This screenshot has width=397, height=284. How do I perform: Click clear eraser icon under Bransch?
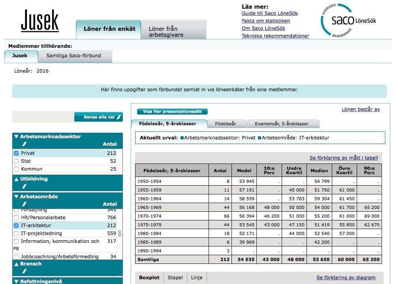pos(24,271)
